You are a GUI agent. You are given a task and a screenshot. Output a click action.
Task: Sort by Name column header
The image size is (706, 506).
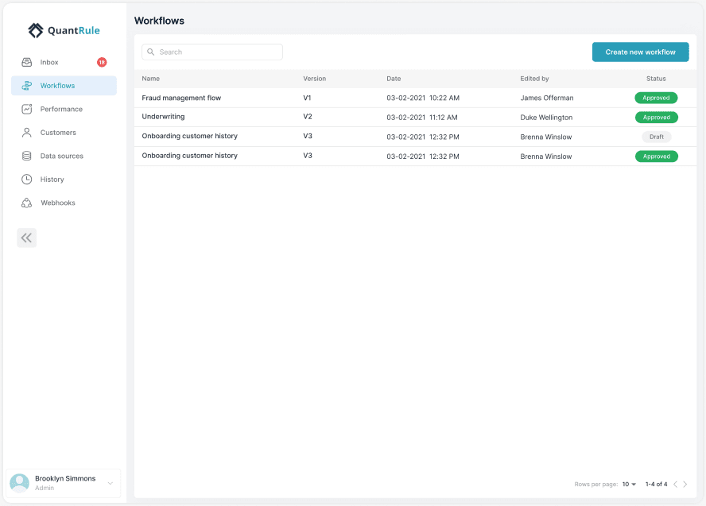point(151,79)
